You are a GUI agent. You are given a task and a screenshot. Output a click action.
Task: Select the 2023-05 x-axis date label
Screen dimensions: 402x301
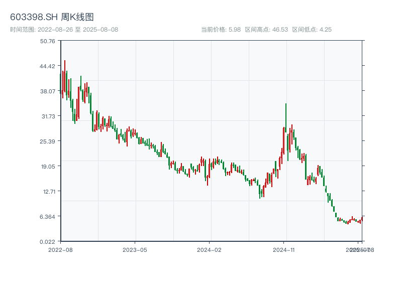(x=135, y=249)
